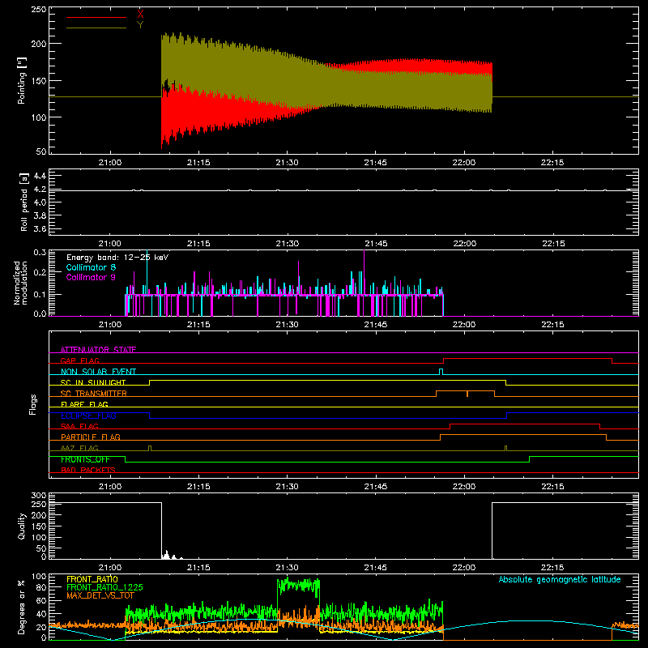Click the 80 tick on the Degrees axis
Viewport: 648px width, 648px height.
41,587
